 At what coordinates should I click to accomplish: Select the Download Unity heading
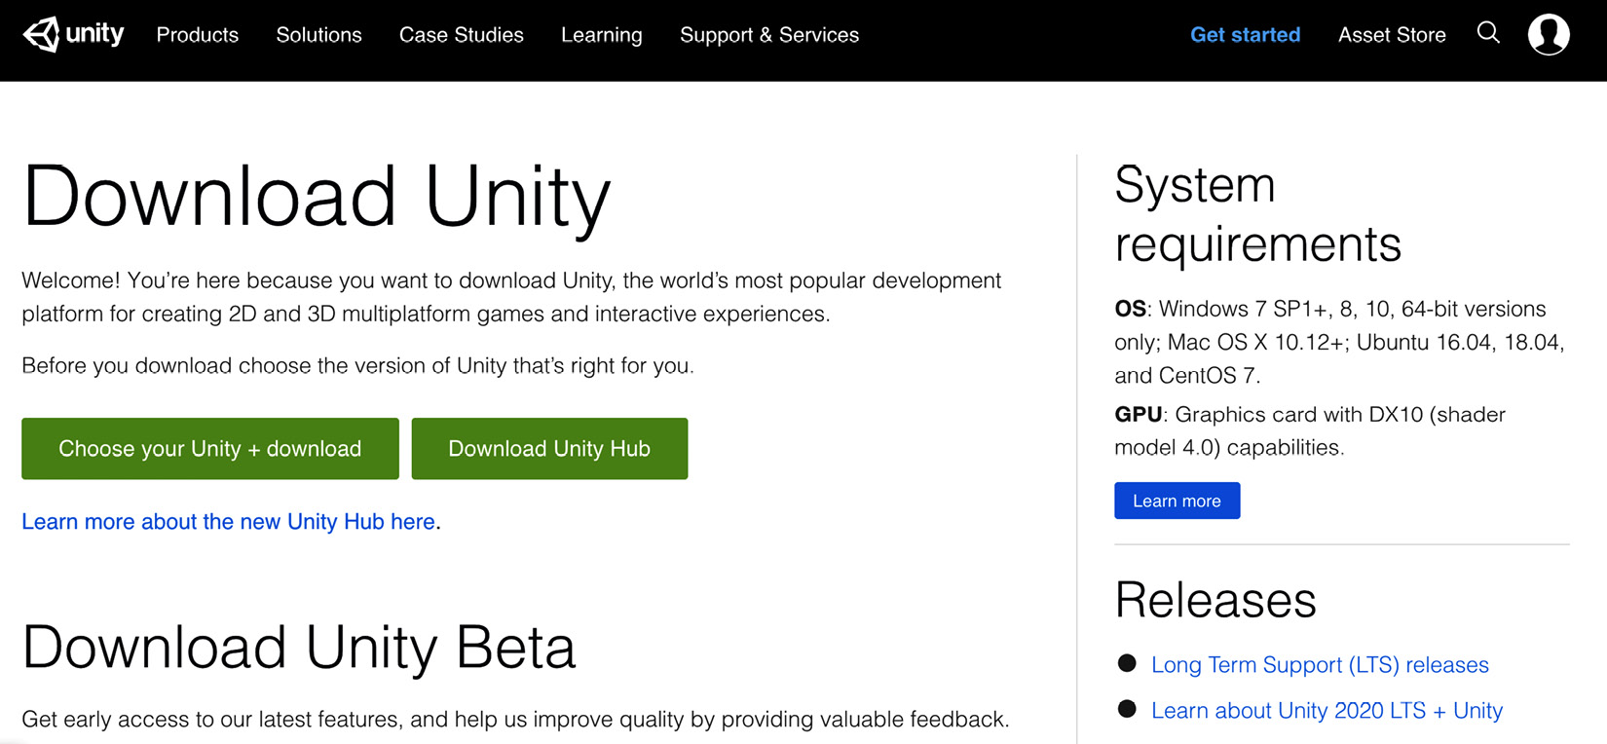317,199
